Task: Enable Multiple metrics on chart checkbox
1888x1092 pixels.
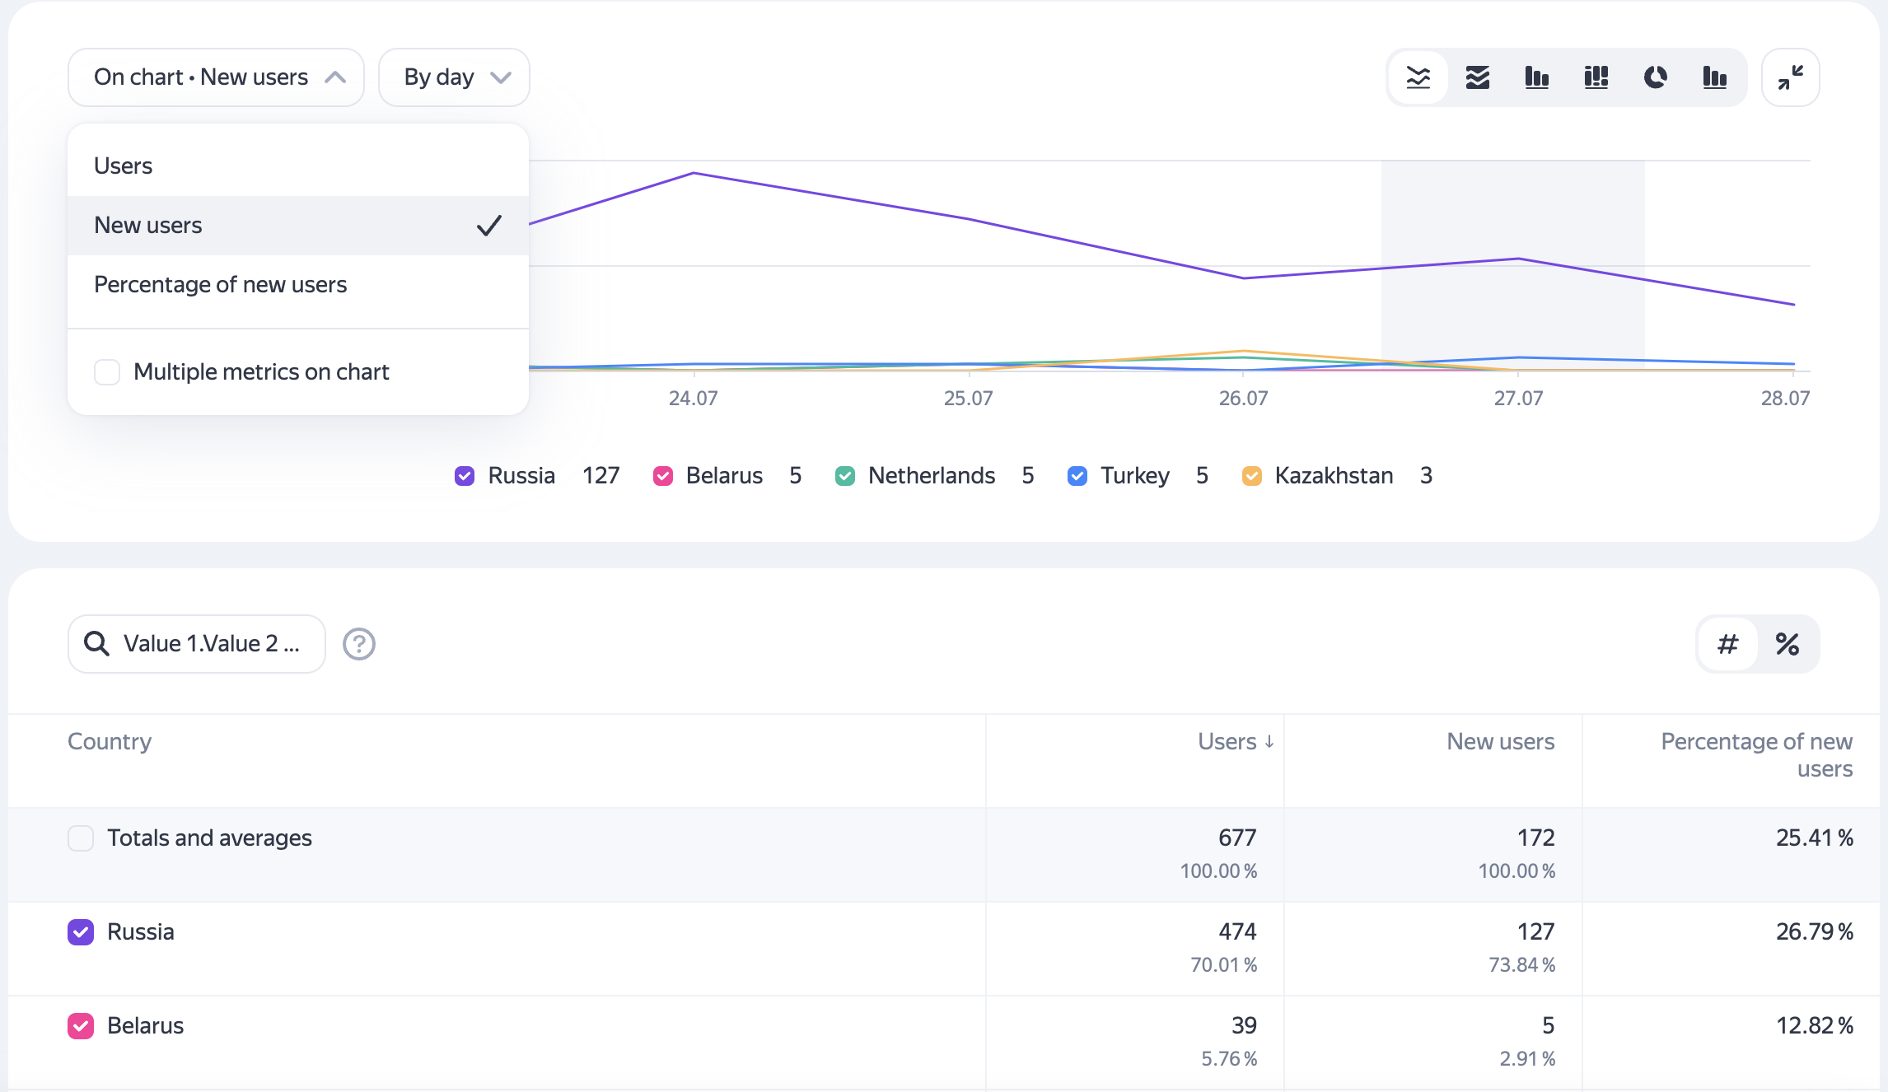Action: click(x=107, y=372)
